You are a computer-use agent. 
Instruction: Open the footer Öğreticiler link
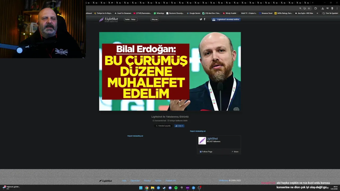pos(135,181)
